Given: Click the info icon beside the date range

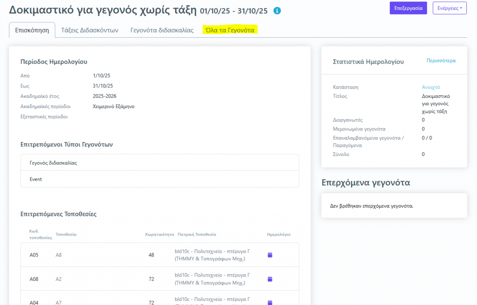Looking at the screenshot, I should click(277, 10).
